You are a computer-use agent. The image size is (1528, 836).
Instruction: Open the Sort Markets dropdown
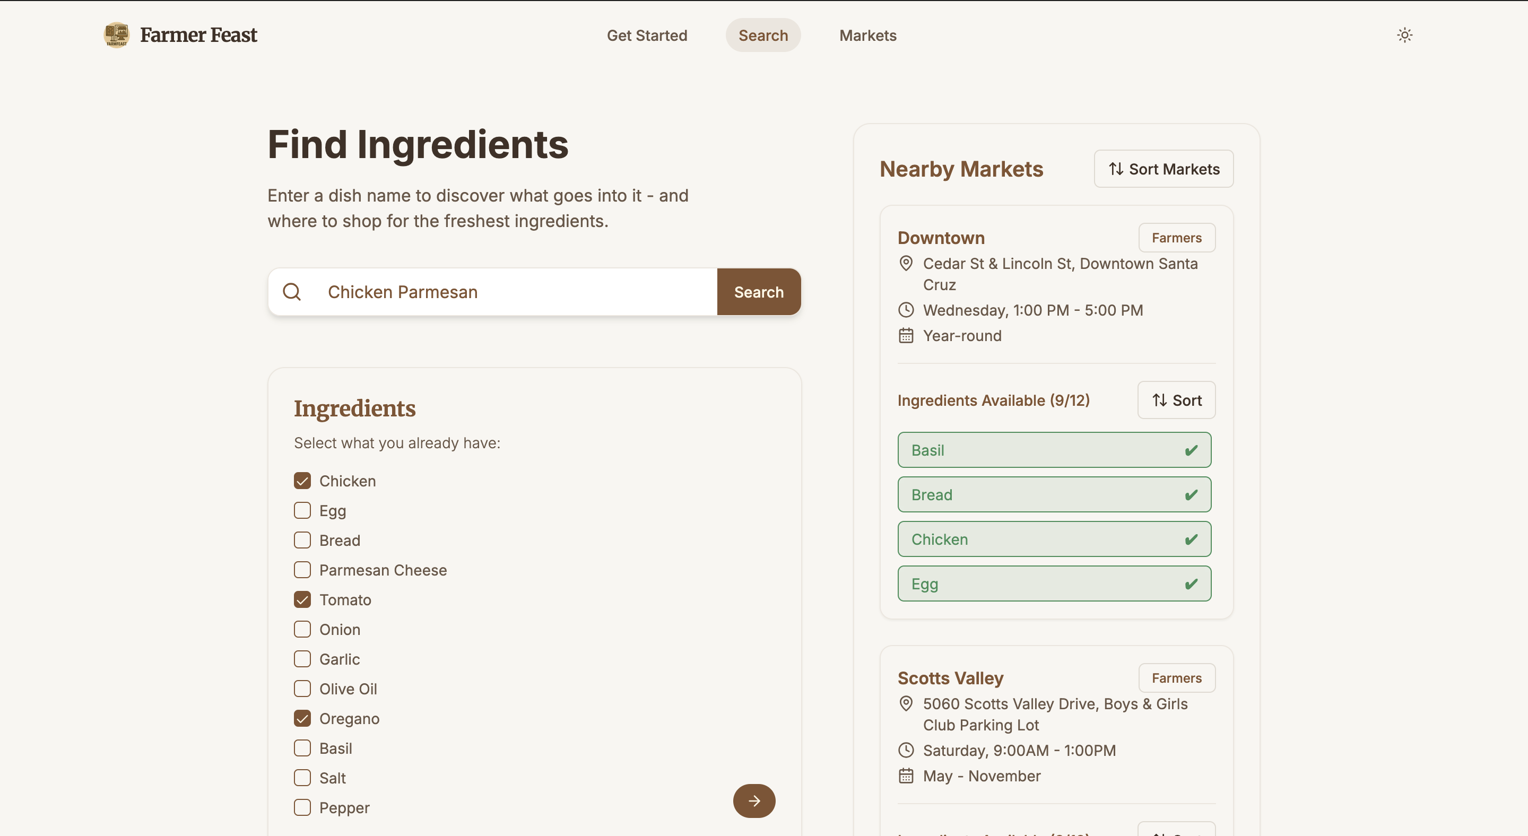pos(1163,169)
